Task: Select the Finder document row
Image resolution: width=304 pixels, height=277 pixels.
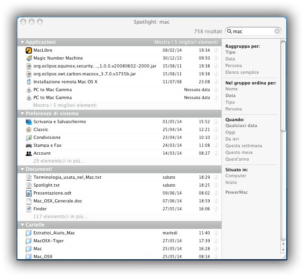Action: (x=120, y=209)
